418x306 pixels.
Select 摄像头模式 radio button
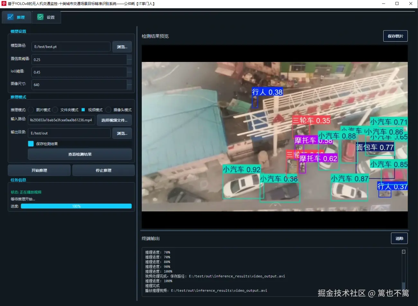tap(108, 110)
